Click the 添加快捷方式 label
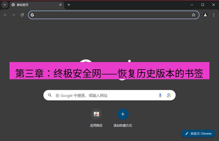The height and width of the screenshot is (141, 219). (x=123, y=125)
